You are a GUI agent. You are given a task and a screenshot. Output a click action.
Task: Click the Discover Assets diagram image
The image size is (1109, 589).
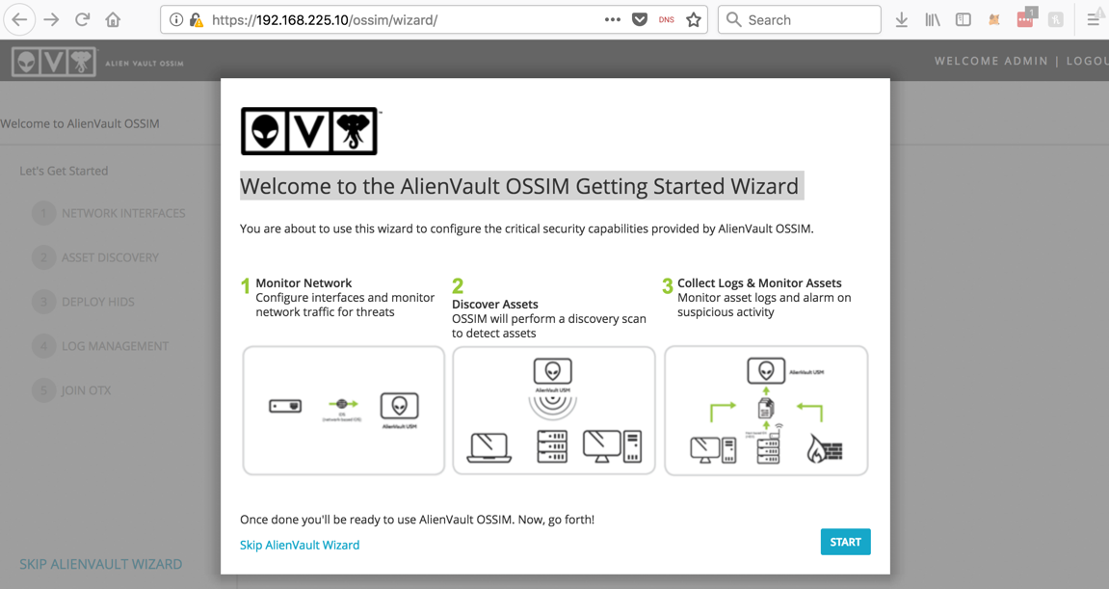point(554,411)
